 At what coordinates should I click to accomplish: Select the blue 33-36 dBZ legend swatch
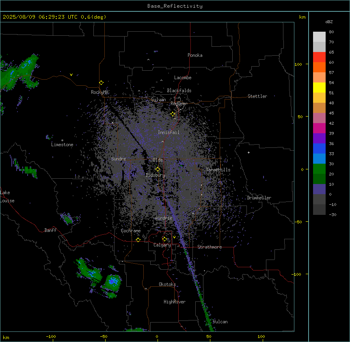coord(319,148)
